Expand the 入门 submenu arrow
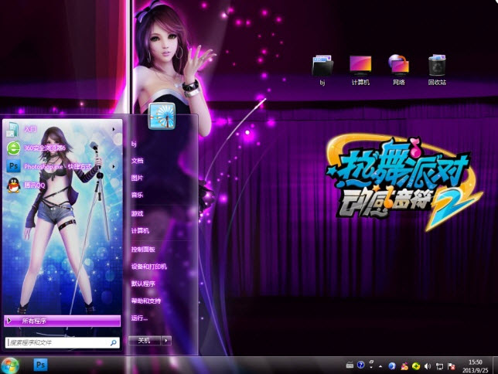Viewport: 498px width, 374px height. click(114, 129)
